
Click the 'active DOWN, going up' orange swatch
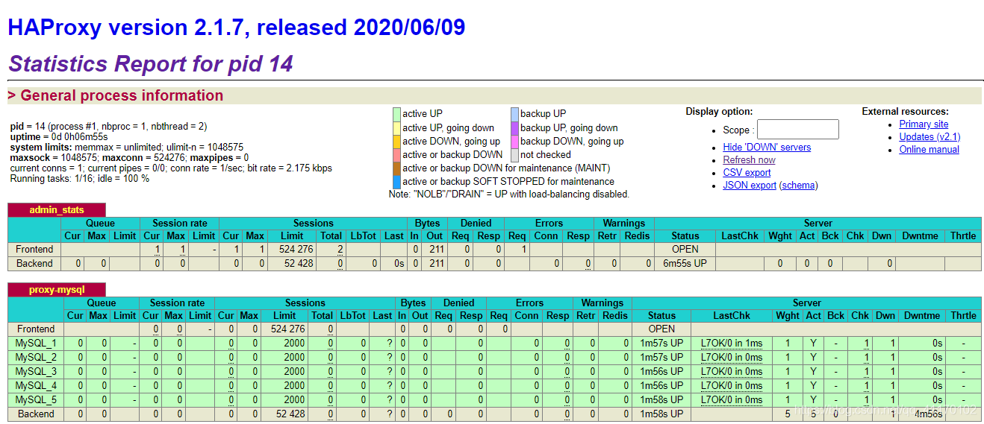click(x=396, y=141)
